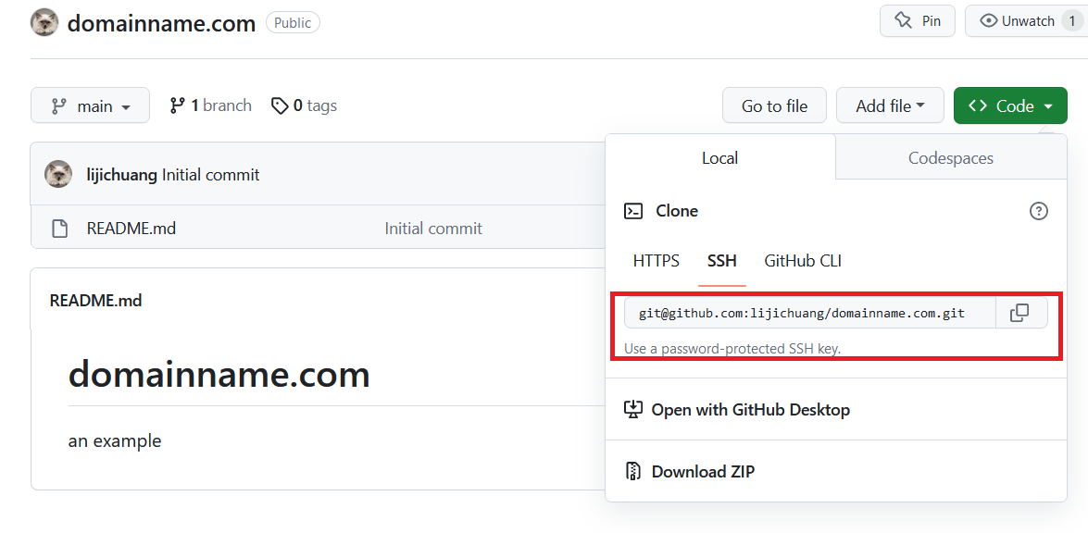Click the Download ZIP archive icon

pos(633,471)
